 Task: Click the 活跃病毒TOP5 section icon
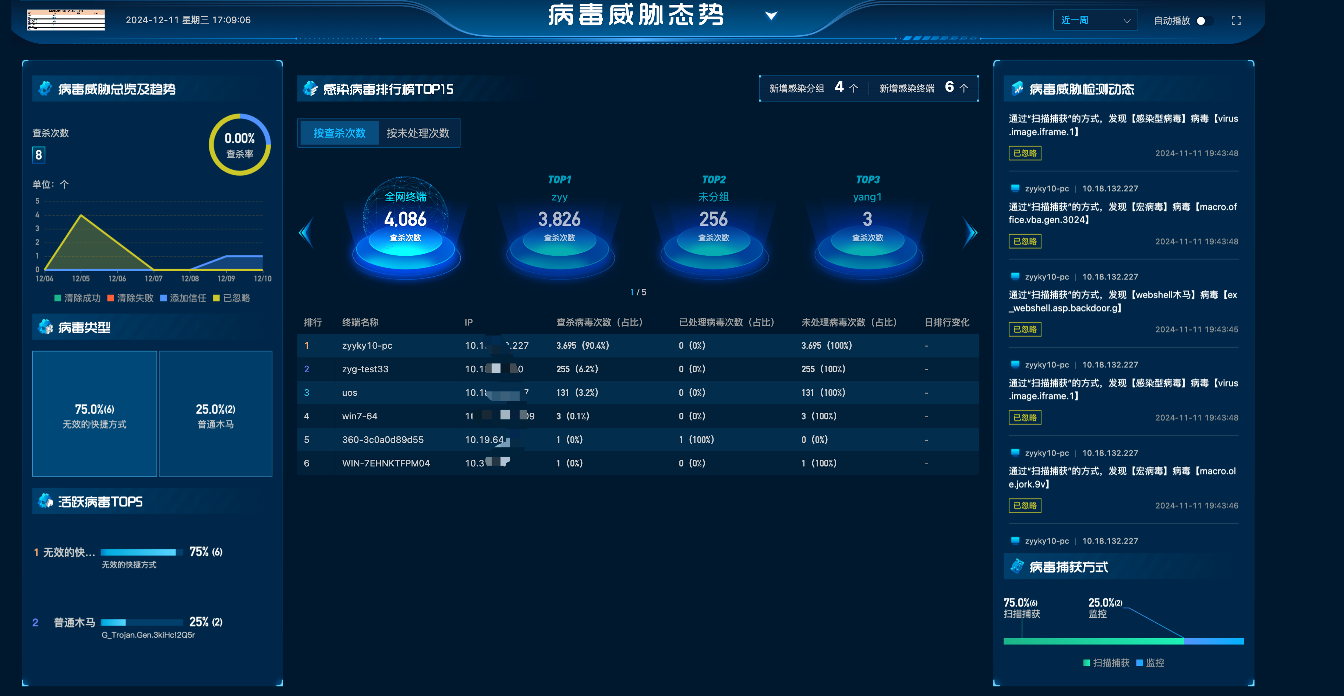coord(45,501)
